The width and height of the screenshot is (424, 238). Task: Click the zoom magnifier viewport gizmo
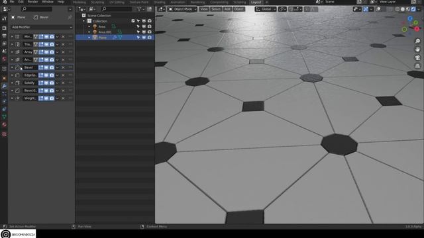[x=417, y=41]
